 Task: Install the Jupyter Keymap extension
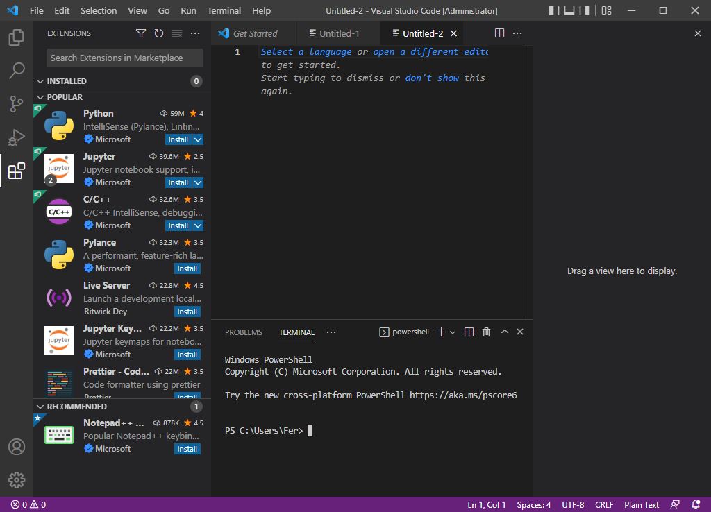187,355
